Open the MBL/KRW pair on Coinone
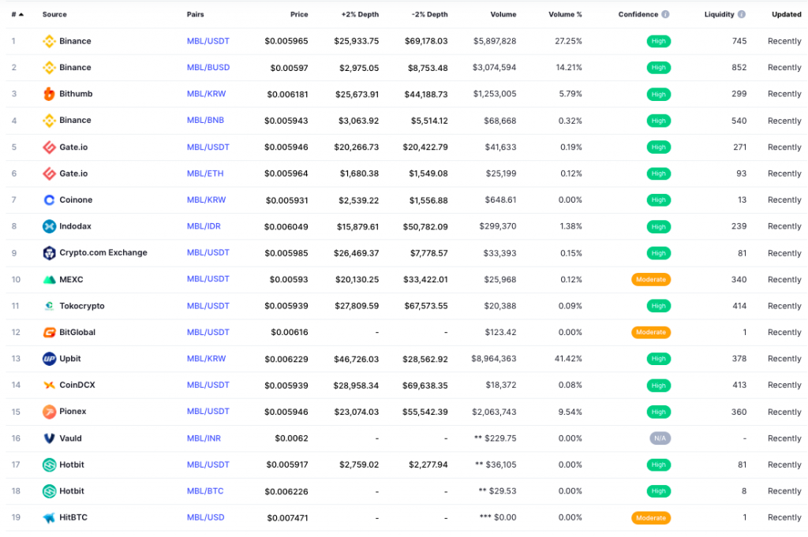 click(206, 200)
